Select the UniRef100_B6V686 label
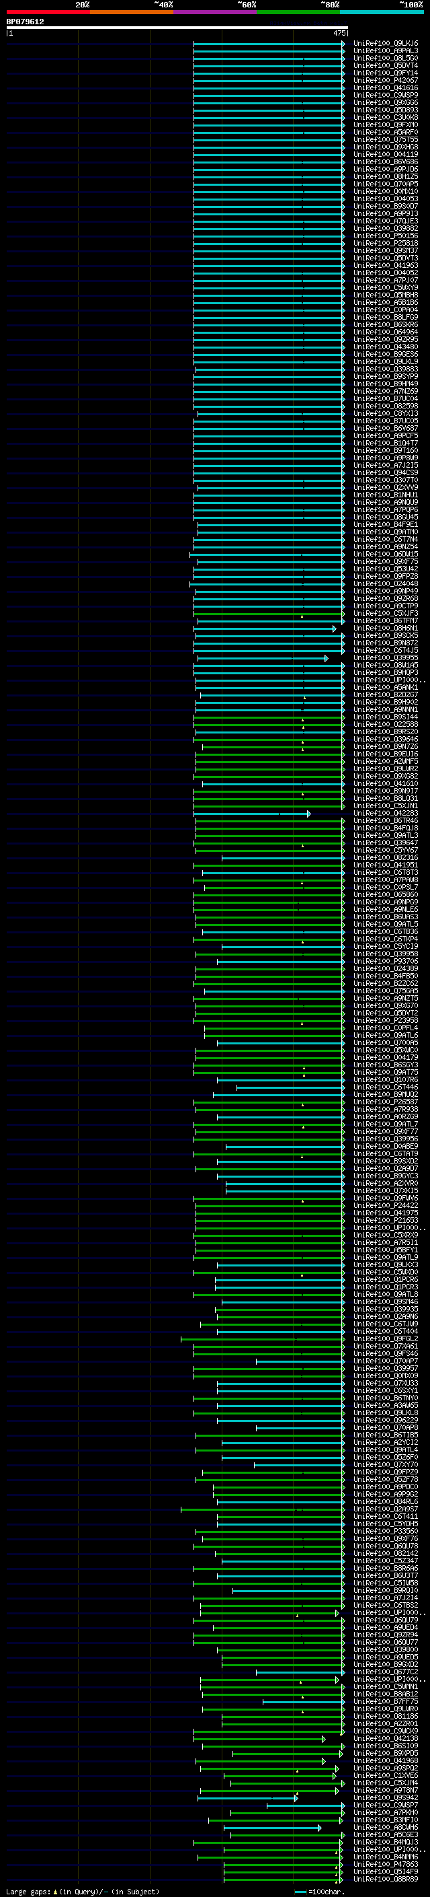 pos(385,162)
